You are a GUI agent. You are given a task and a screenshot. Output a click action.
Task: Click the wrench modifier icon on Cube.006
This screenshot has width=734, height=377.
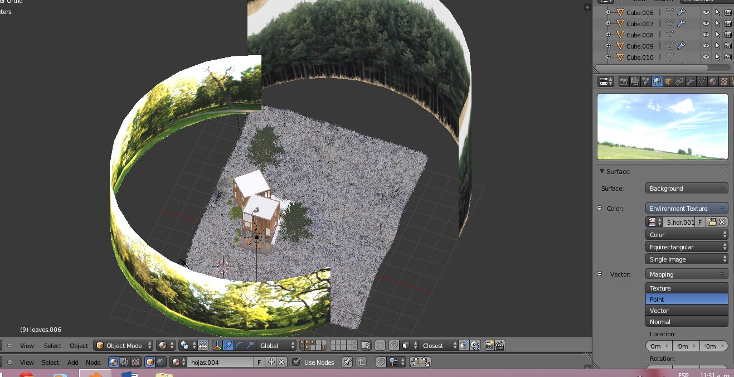coord(681,12)
